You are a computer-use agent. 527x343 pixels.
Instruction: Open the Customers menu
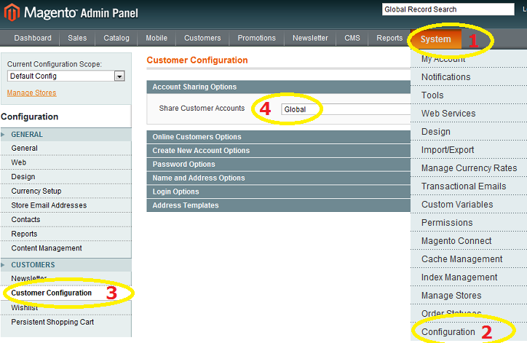click(x=202, y=38)
